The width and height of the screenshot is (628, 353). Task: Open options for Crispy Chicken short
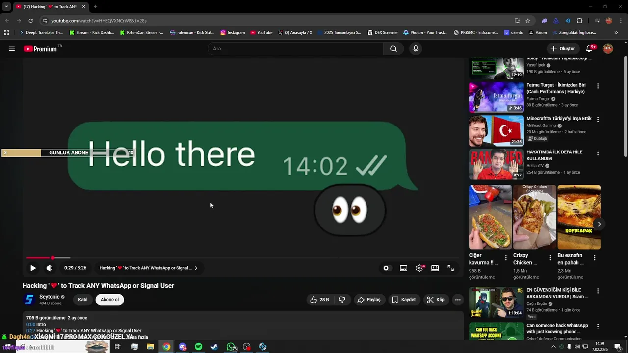[x=550, y=257]
